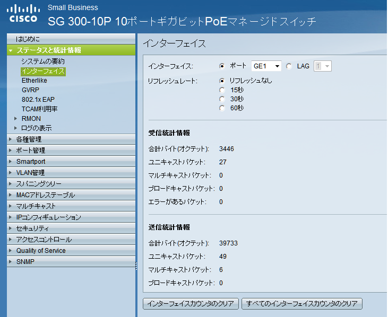Click received unicast packets value 27
This screenshot has width=388, height=317.
pos(223,162)
